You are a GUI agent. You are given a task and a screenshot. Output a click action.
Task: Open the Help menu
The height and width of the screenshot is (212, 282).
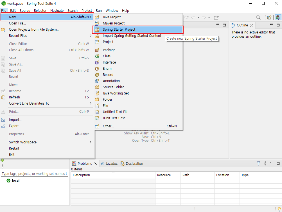click(125, 11)
